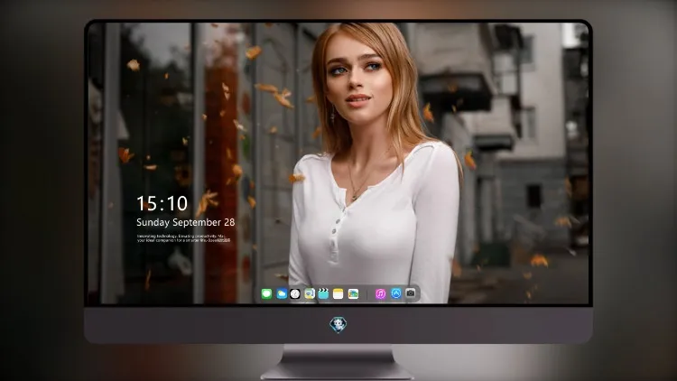Launch the Weather app from the dock
Screen dimensions: 677x381
pyautogui.click(x=282, y=293)
